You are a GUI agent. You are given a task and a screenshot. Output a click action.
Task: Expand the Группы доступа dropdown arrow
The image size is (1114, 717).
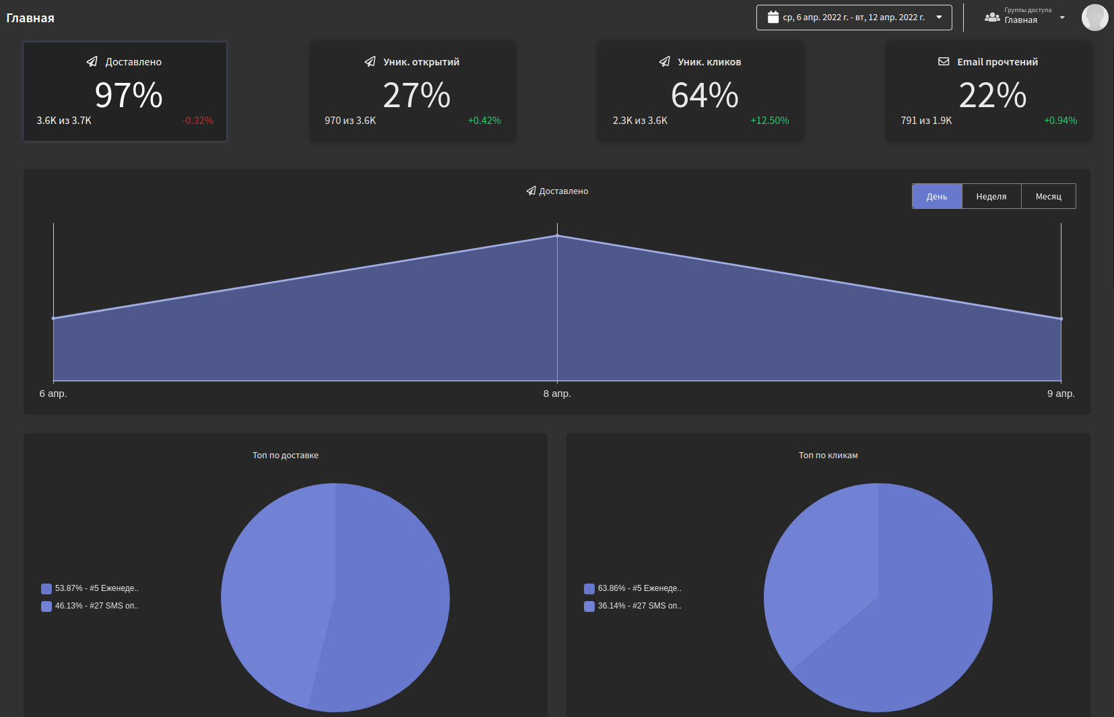point(1062,18)
